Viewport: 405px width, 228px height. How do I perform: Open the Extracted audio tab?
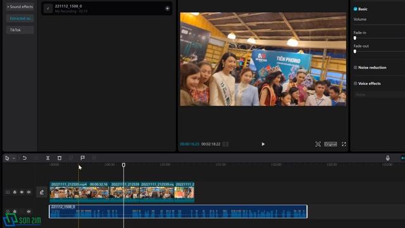[x=20, y=18]
